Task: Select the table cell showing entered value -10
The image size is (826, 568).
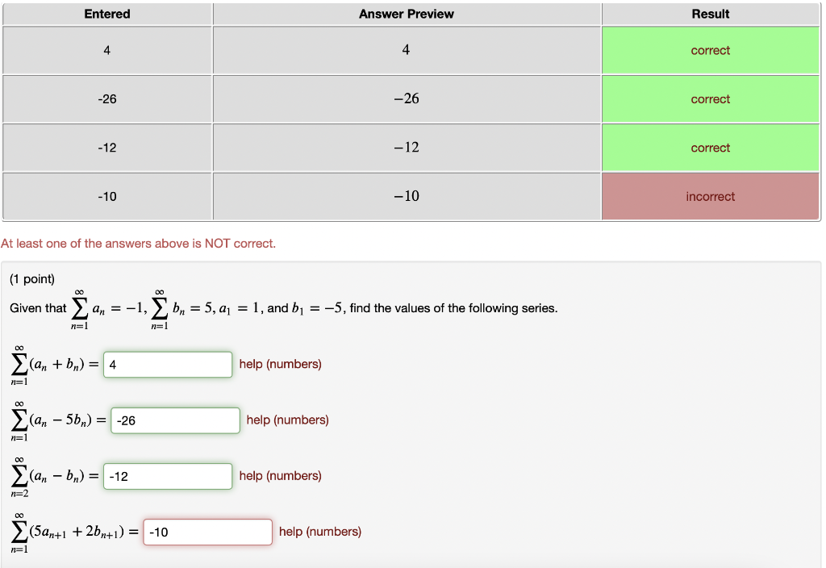Action: pos(106,196)
